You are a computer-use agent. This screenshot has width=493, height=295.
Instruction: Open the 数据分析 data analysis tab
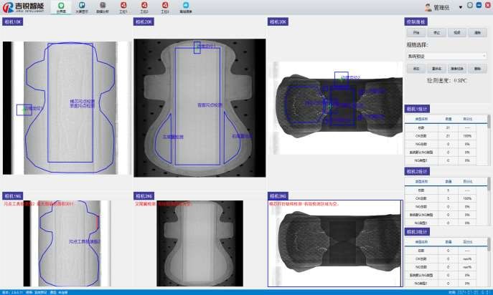pyautogui.click(x=103, y=7)
